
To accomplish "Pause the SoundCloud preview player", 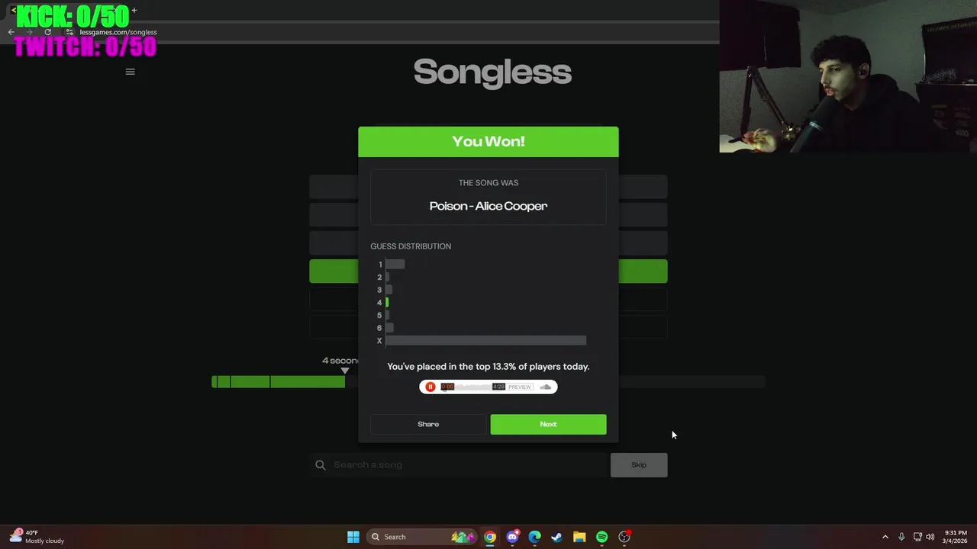I will point(430,387).
